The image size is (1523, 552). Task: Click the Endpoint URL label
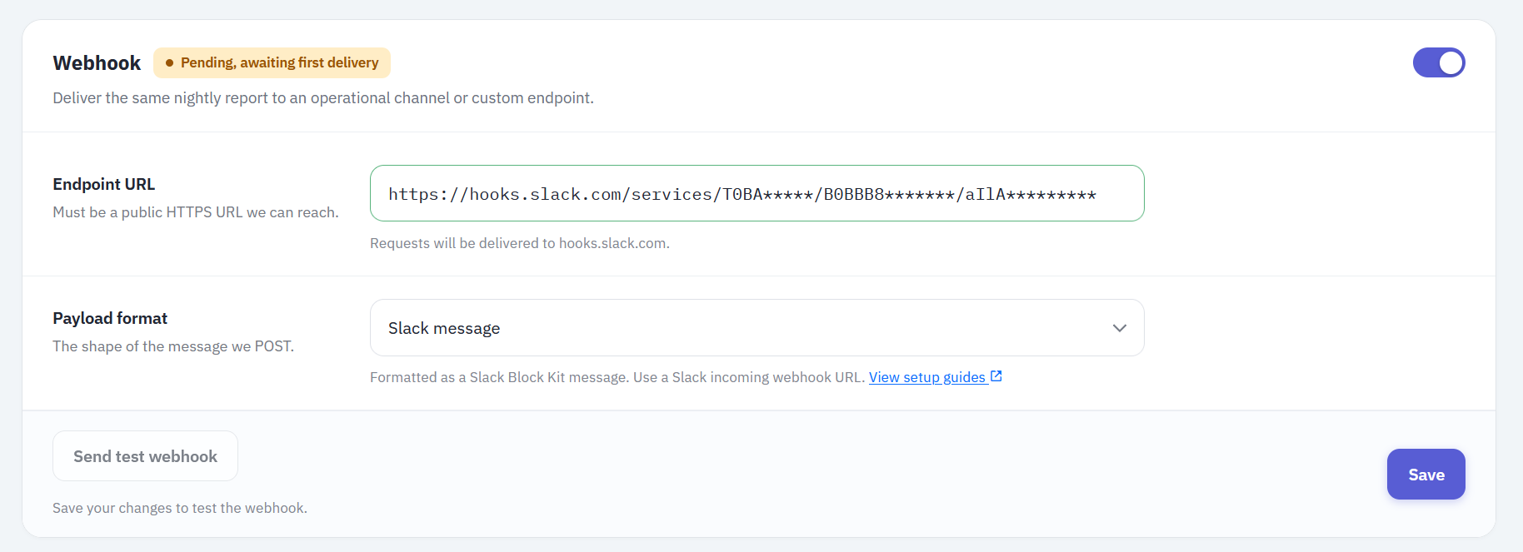coord(103,184)
